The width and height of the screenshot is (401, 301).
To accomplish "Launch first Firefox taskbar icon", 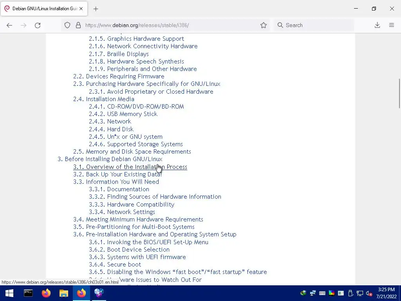I will pos(46,293).
